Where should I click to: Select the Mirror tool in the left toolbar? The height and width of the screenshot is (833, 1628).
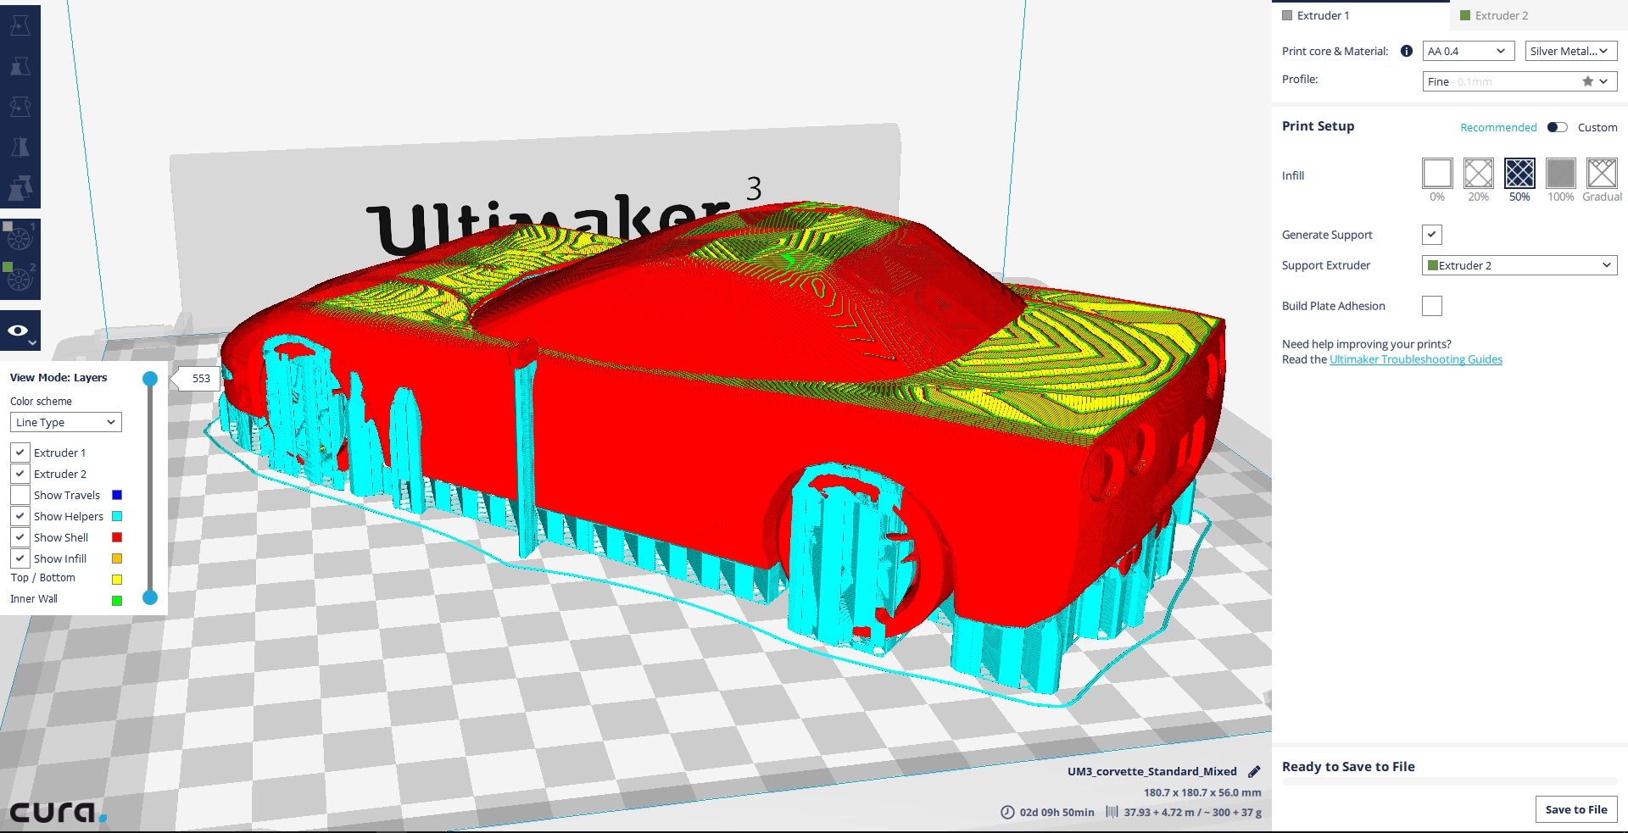(x=20, y=147)
